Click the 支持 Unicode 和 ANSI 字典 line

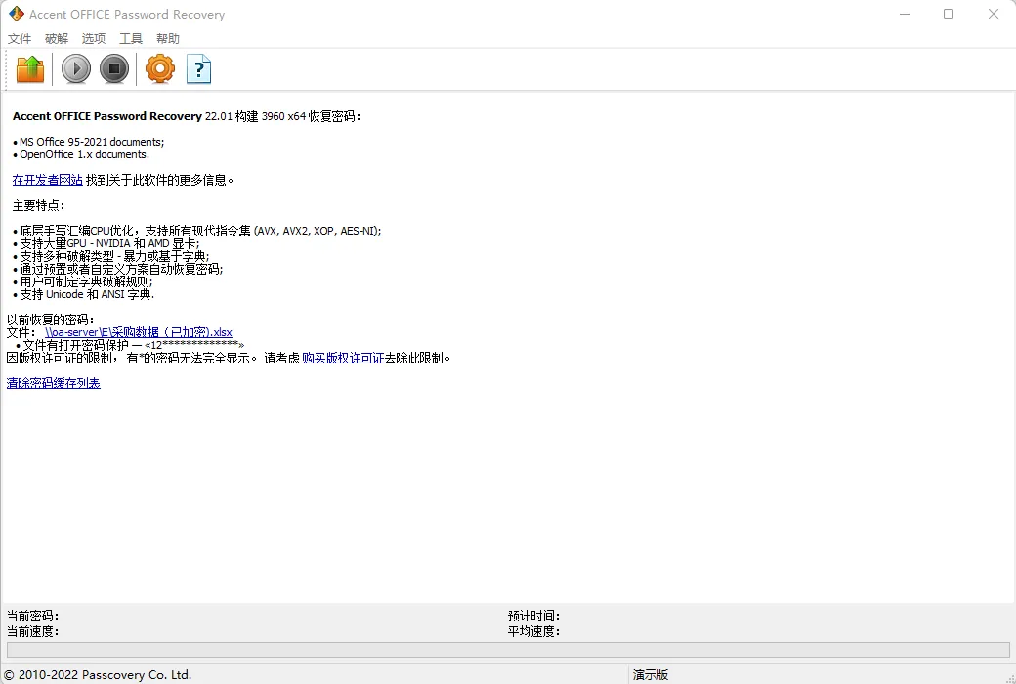(x=84, y=294)
